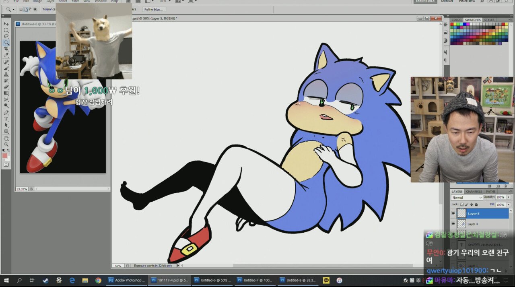Open KakaoTalk from the taskbar
Screen dimensions: 515x287
(326, 280)
